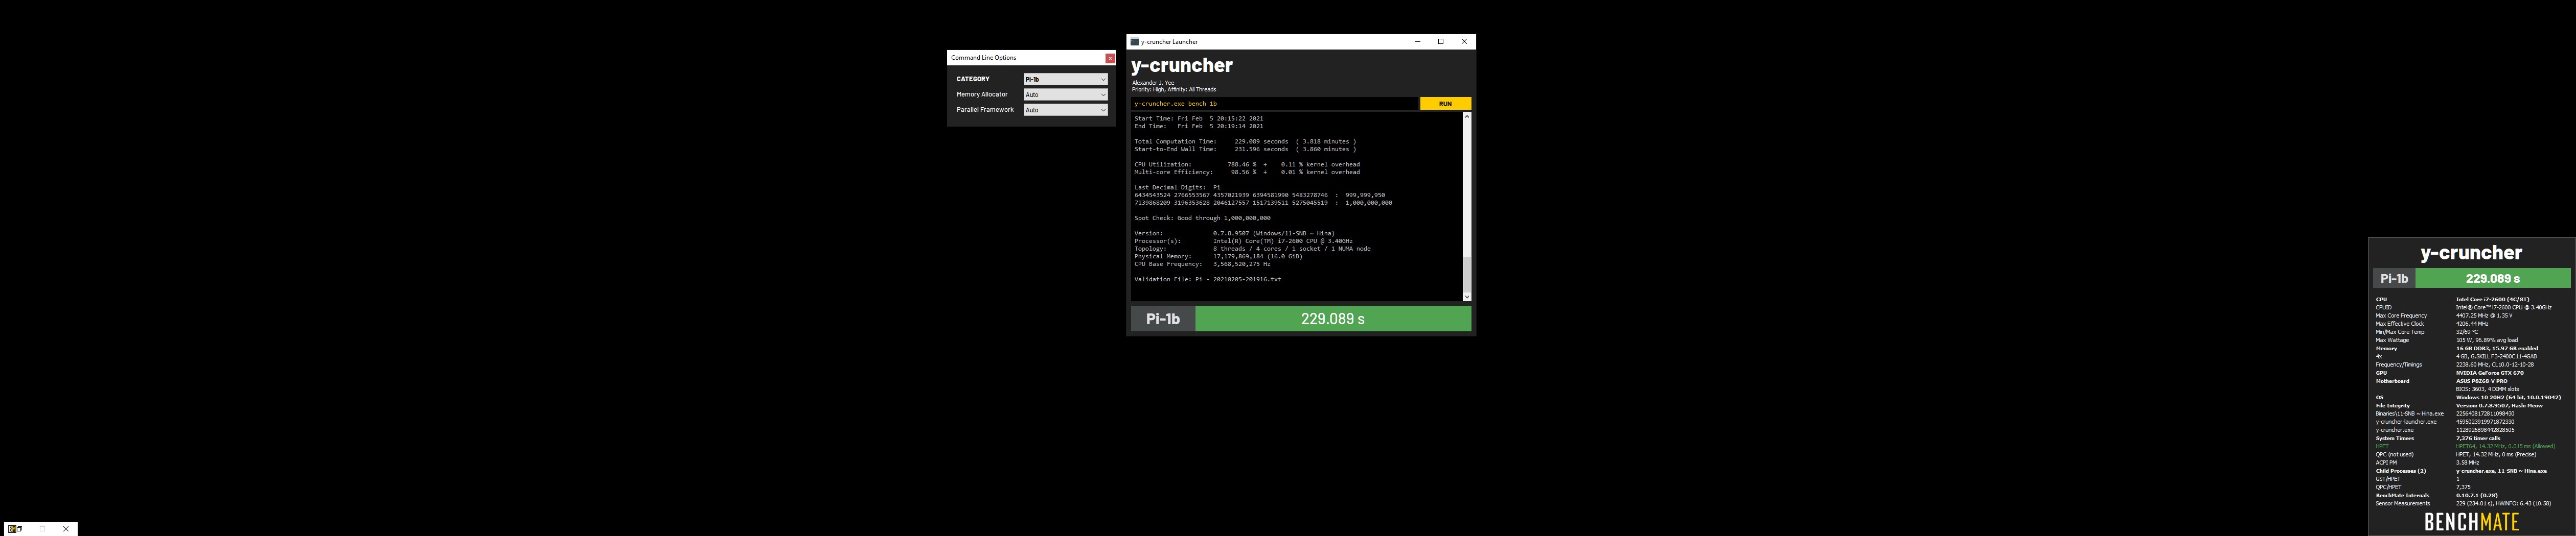The width and height of the screenshot is (2576, 536).
Task: Close the y-cruncher Launcher window
Action: 1464,42
